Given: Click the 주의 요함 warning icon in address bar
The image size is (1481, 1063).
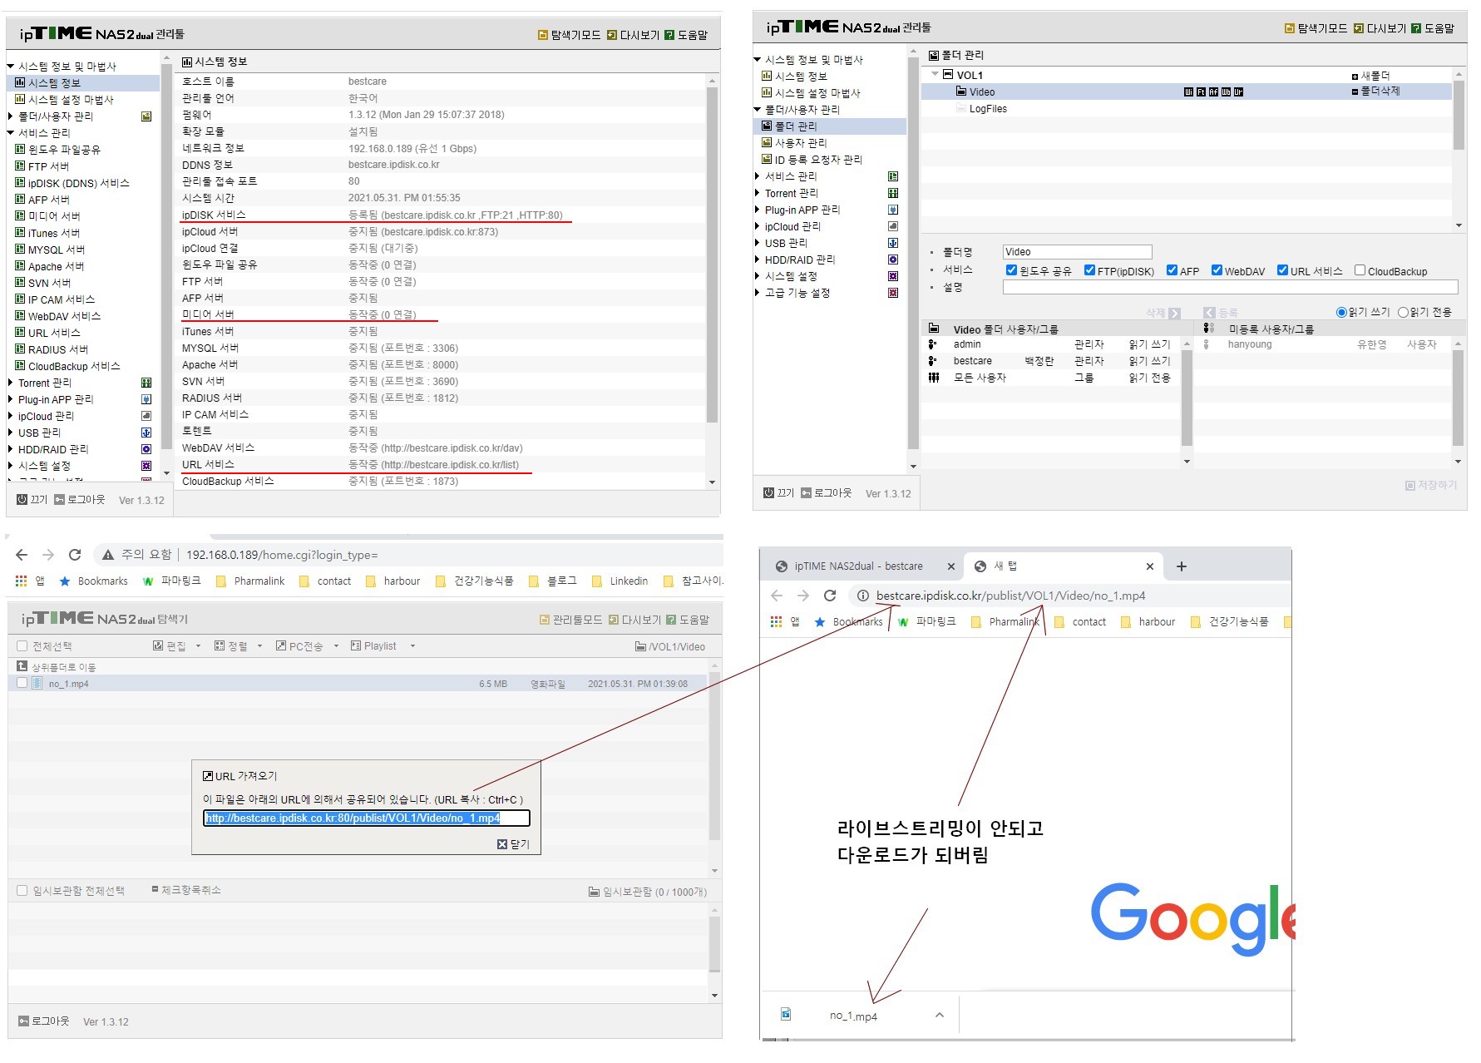Looking at the screenshot, I should tap(108, 555).
